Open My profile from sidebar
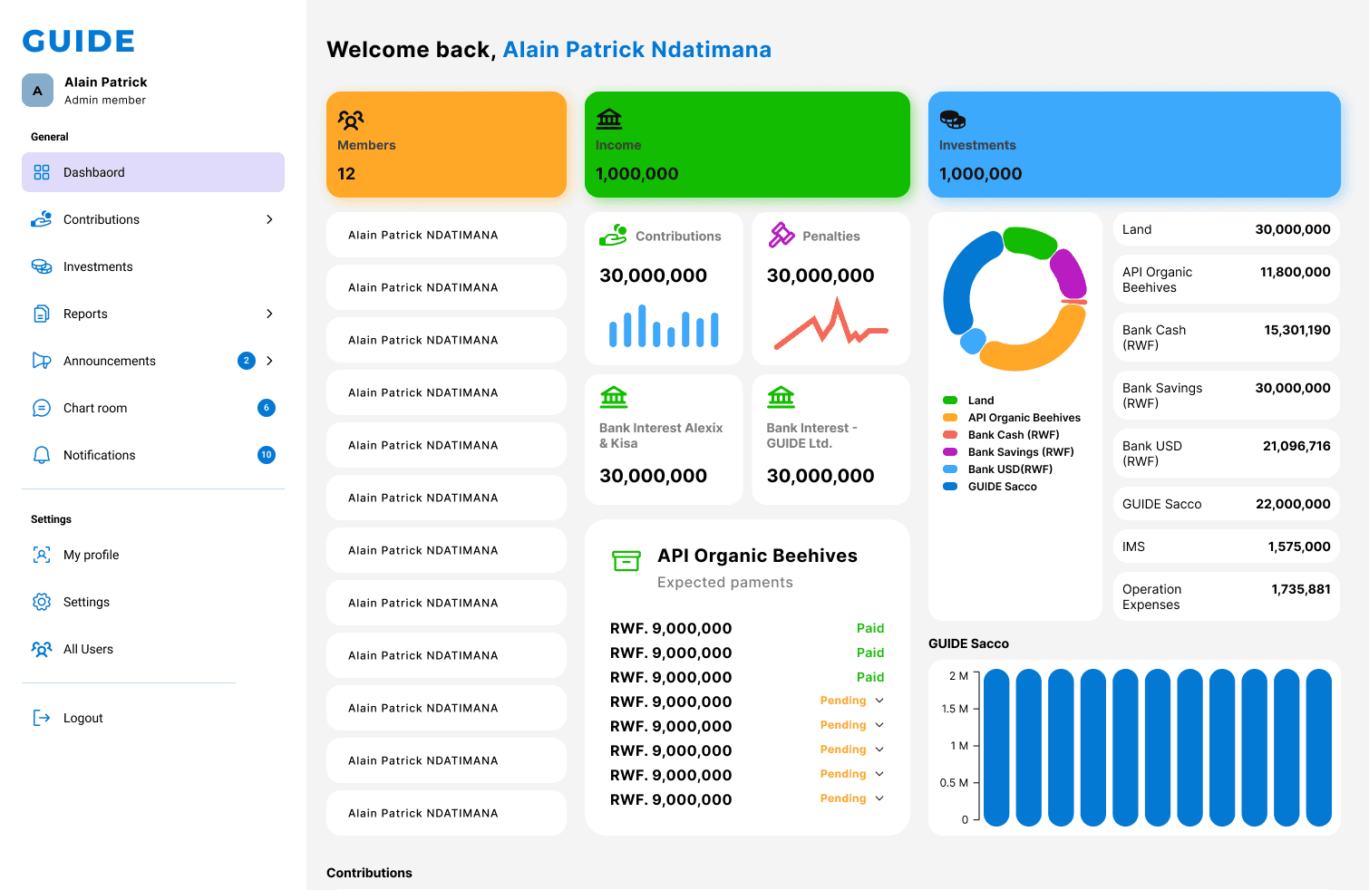Screen dimensions: 1369x890 pyautogui.click(x=91, y=555)
